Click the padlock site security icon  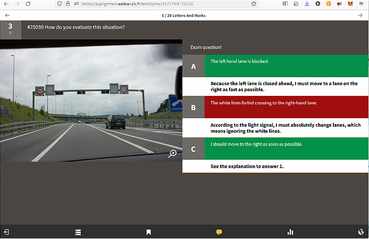(x=68, y=4)
